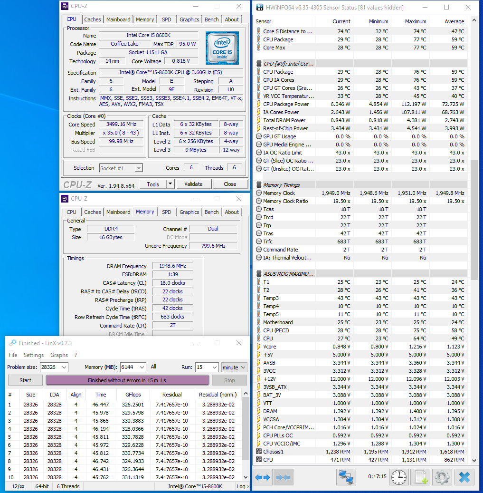Select VCCSA row in HWiNFO
The image size is (483, 493).
[x=360, y=419]
